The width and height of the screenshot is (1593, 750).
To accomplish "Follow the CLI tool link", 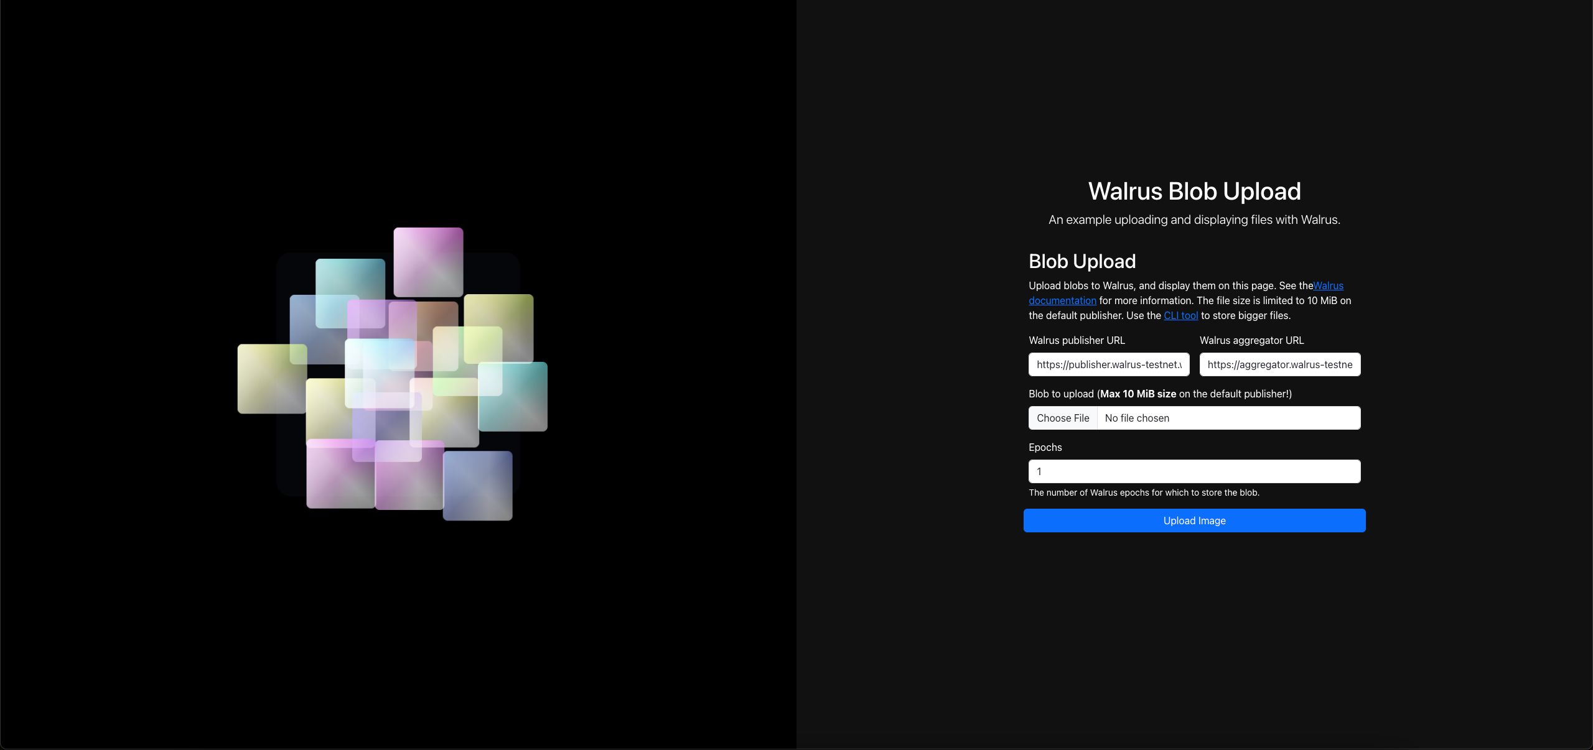I will point(1180,315).
